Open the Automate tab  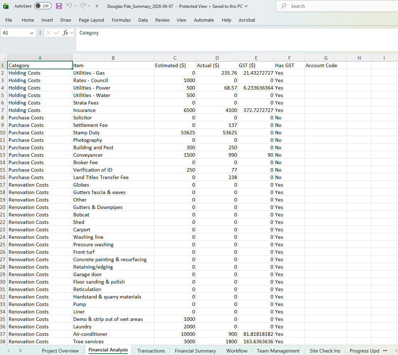204,20
